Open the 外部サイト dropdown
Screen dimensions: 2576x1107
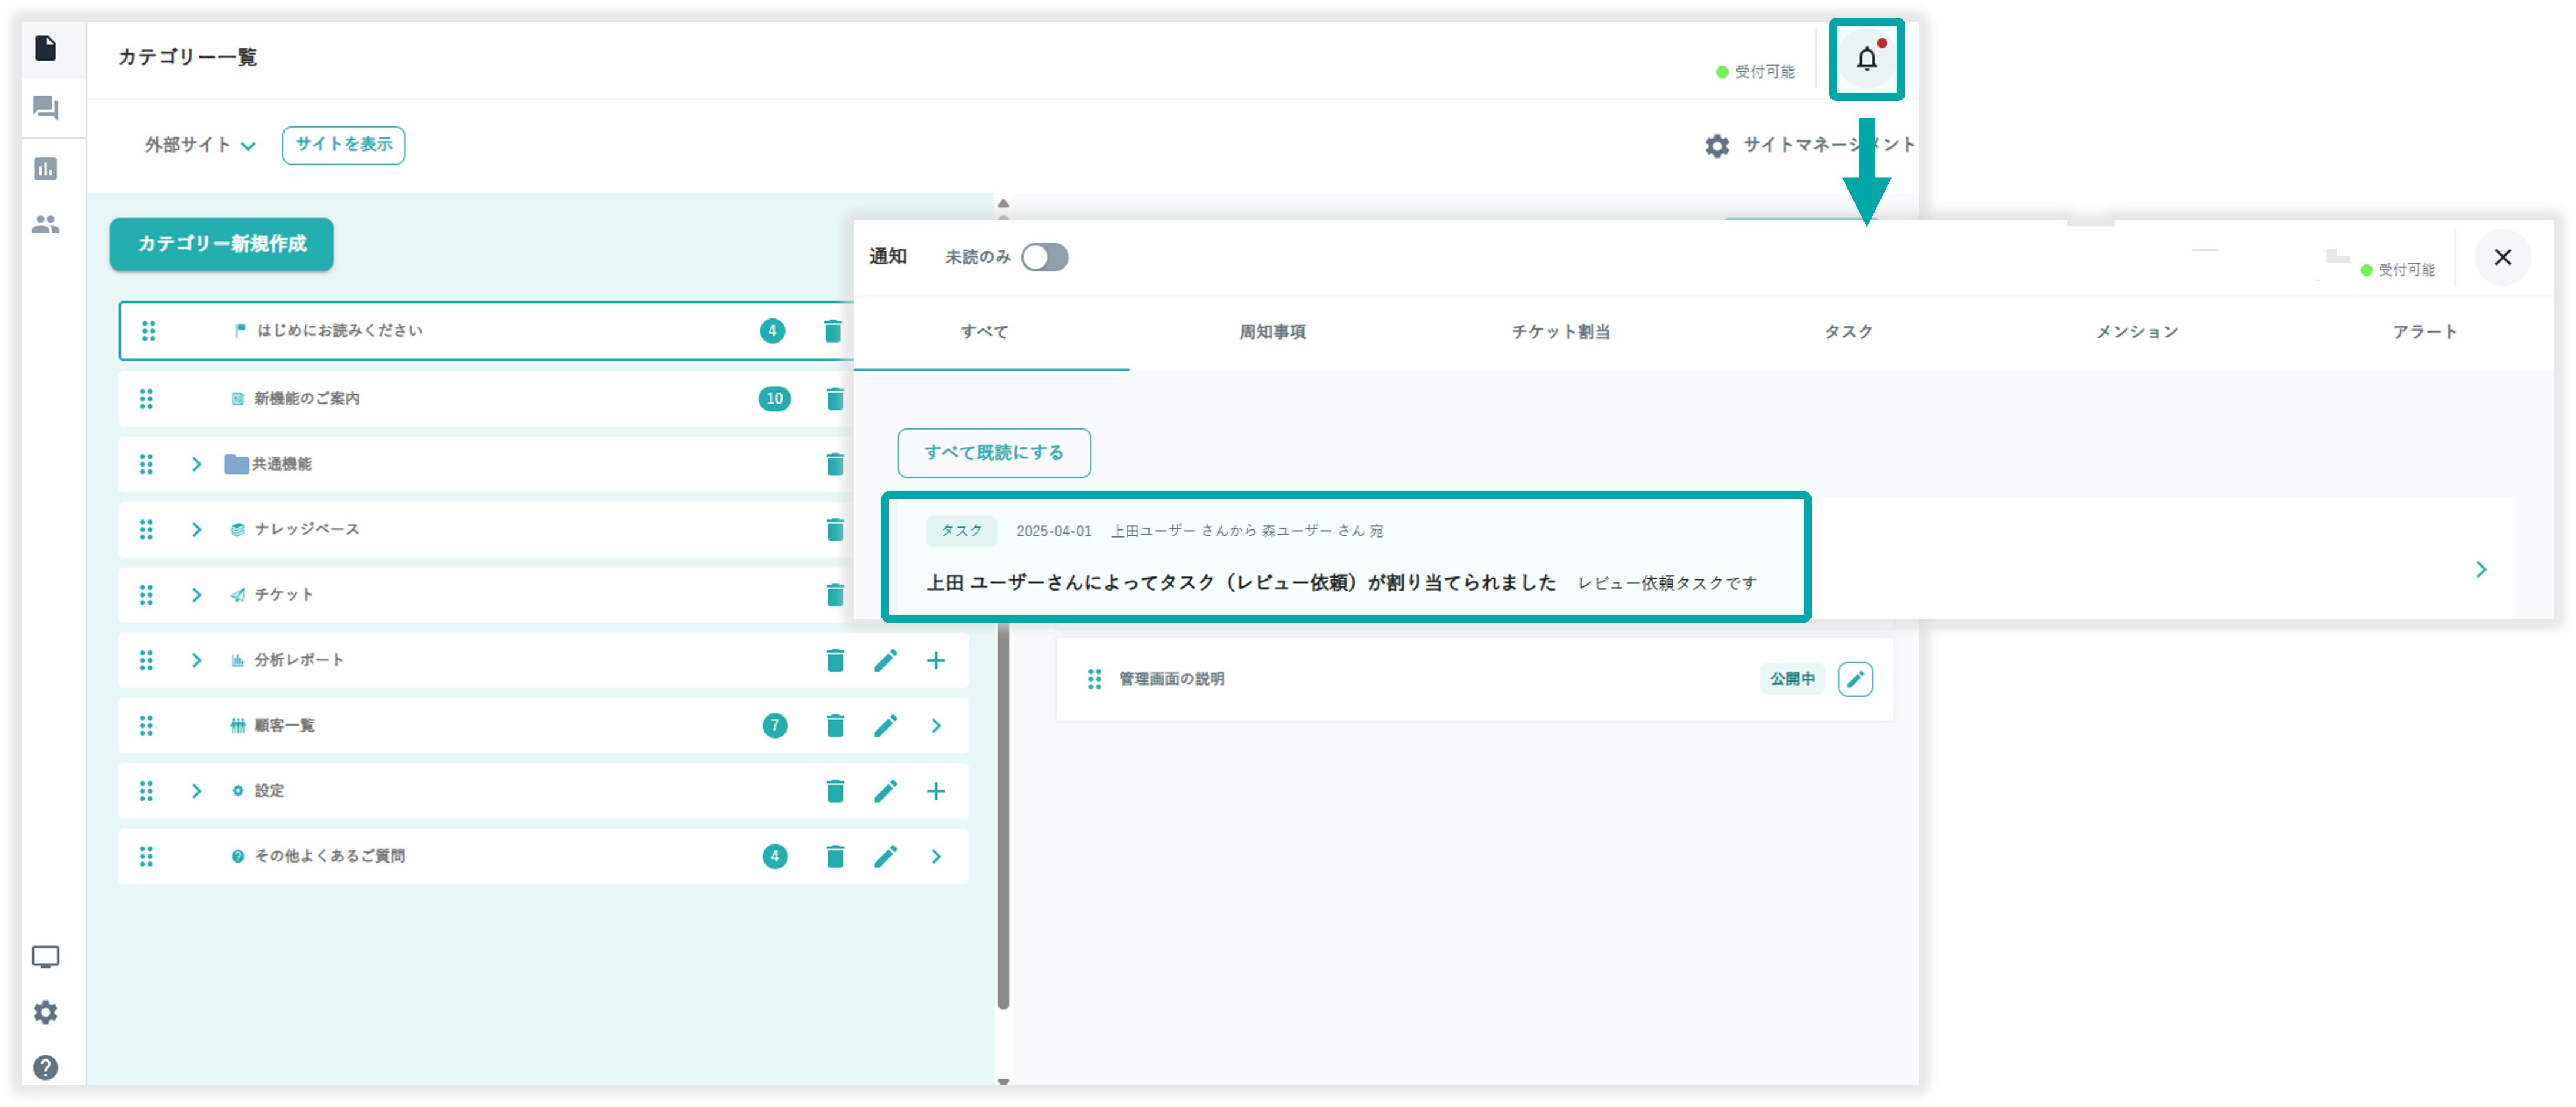pos(200,146)
